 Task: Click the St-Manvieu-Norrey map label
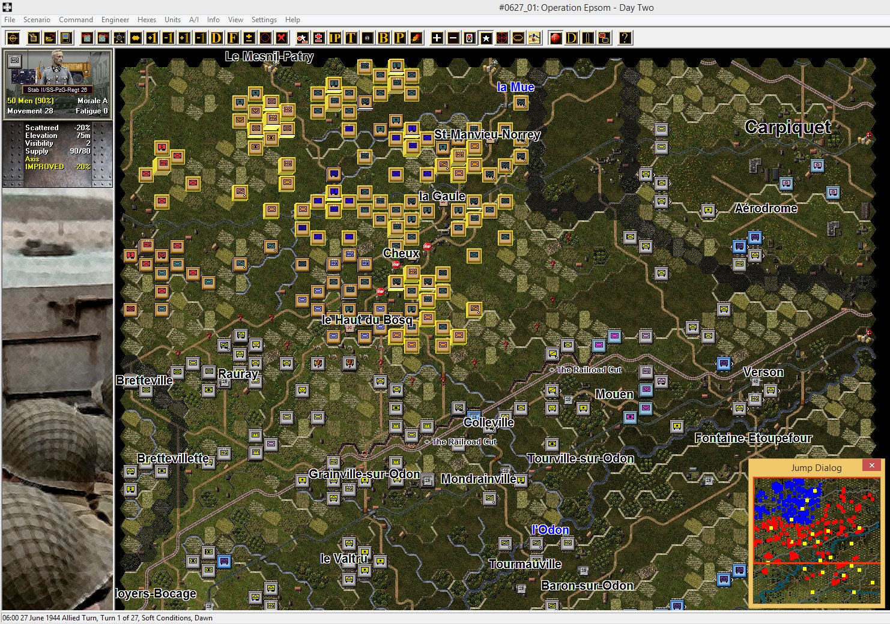point(487,134)
